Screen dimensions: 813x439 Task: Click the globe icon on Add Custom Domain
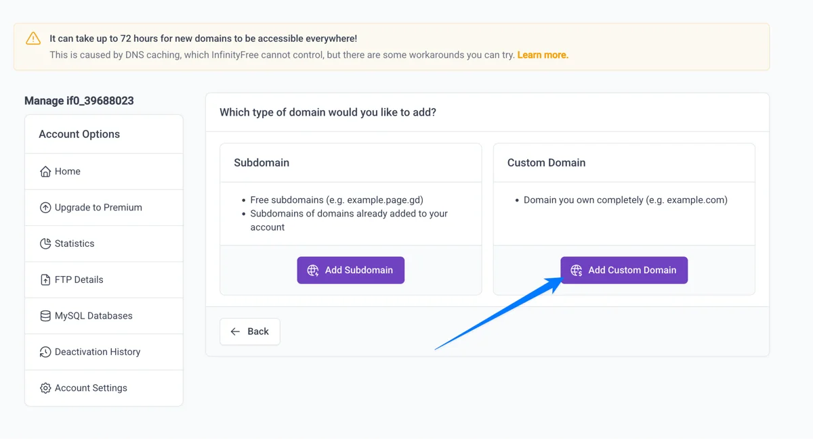577,270
